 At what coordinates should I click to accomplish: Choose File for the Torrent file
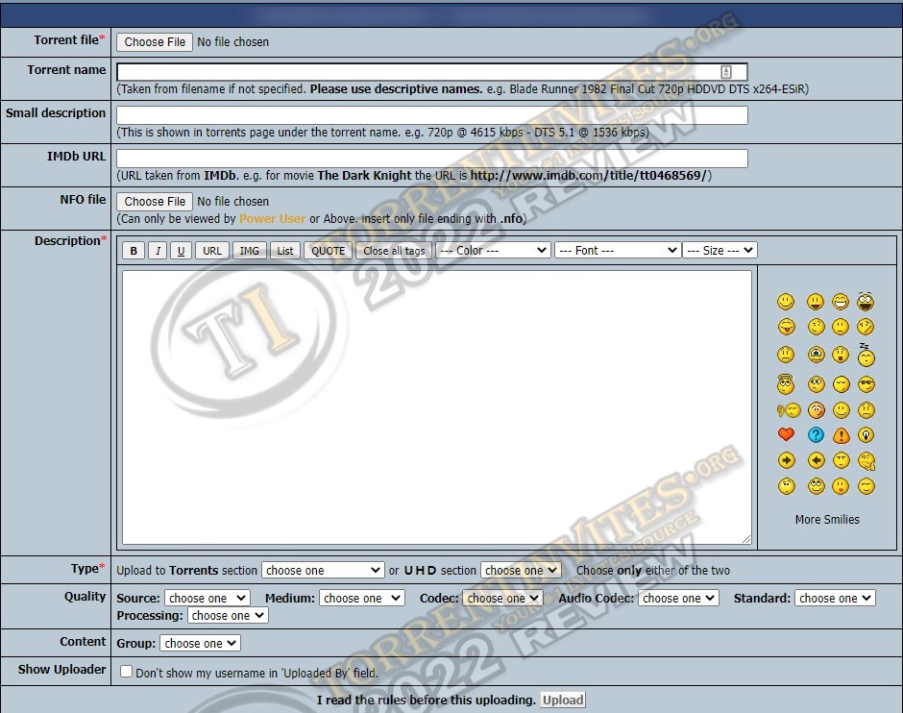pos(155,41)
